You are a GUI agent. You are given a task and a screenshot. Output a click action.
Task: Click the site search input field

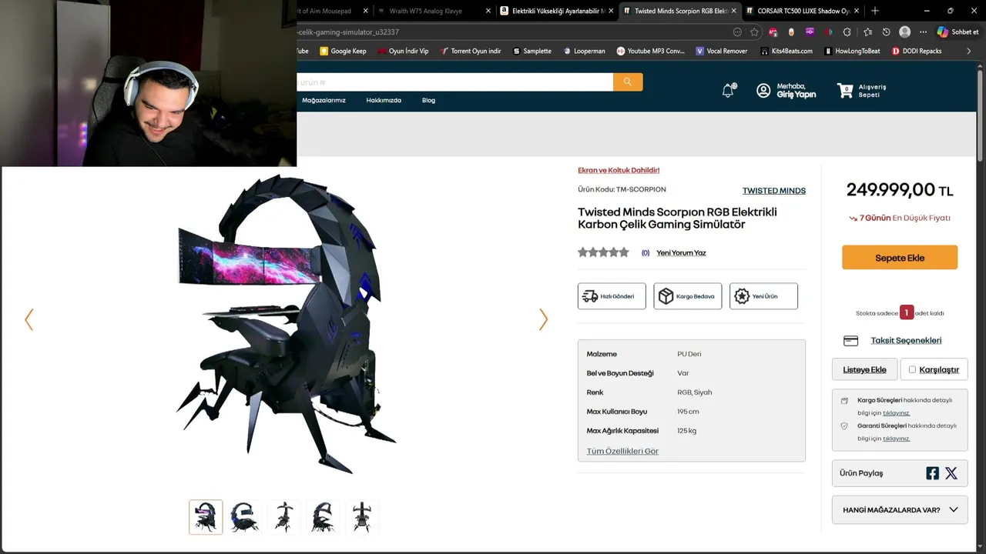coord(454,82)
